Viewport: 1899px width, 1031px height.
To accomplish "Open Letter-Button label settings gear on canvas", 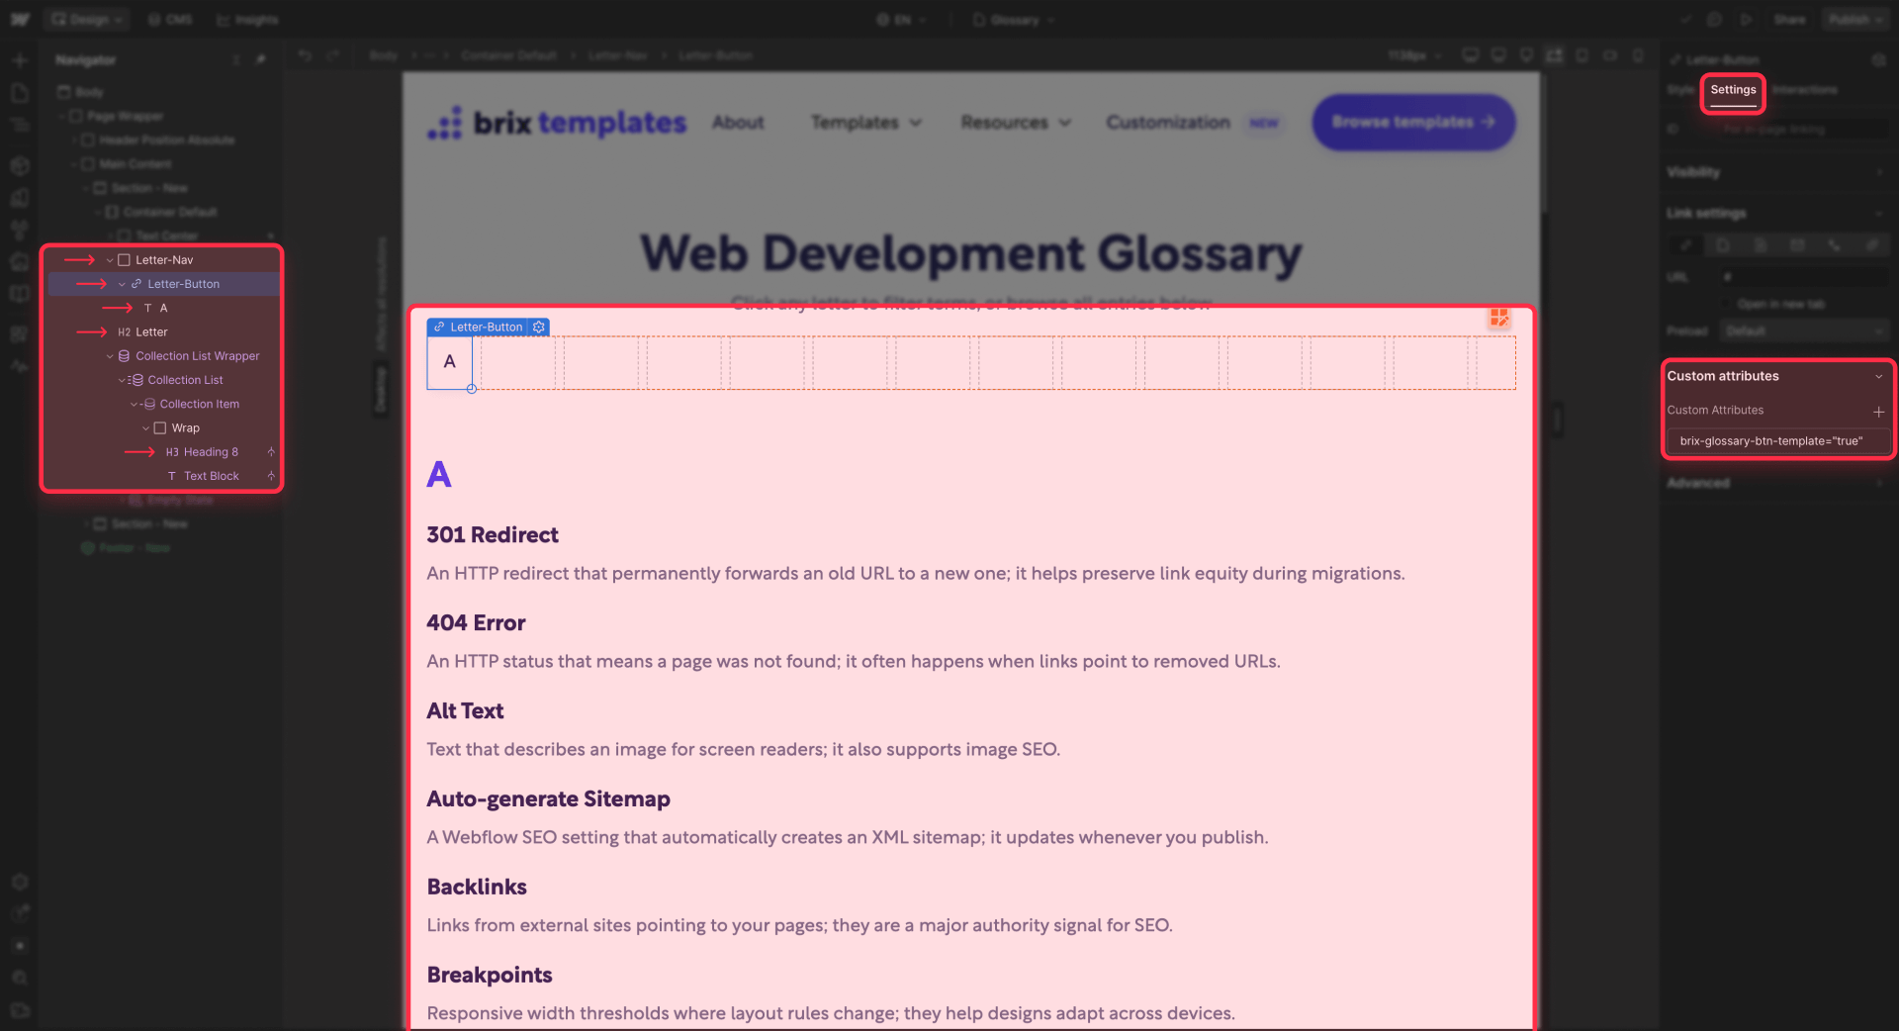I will [539, 327].
